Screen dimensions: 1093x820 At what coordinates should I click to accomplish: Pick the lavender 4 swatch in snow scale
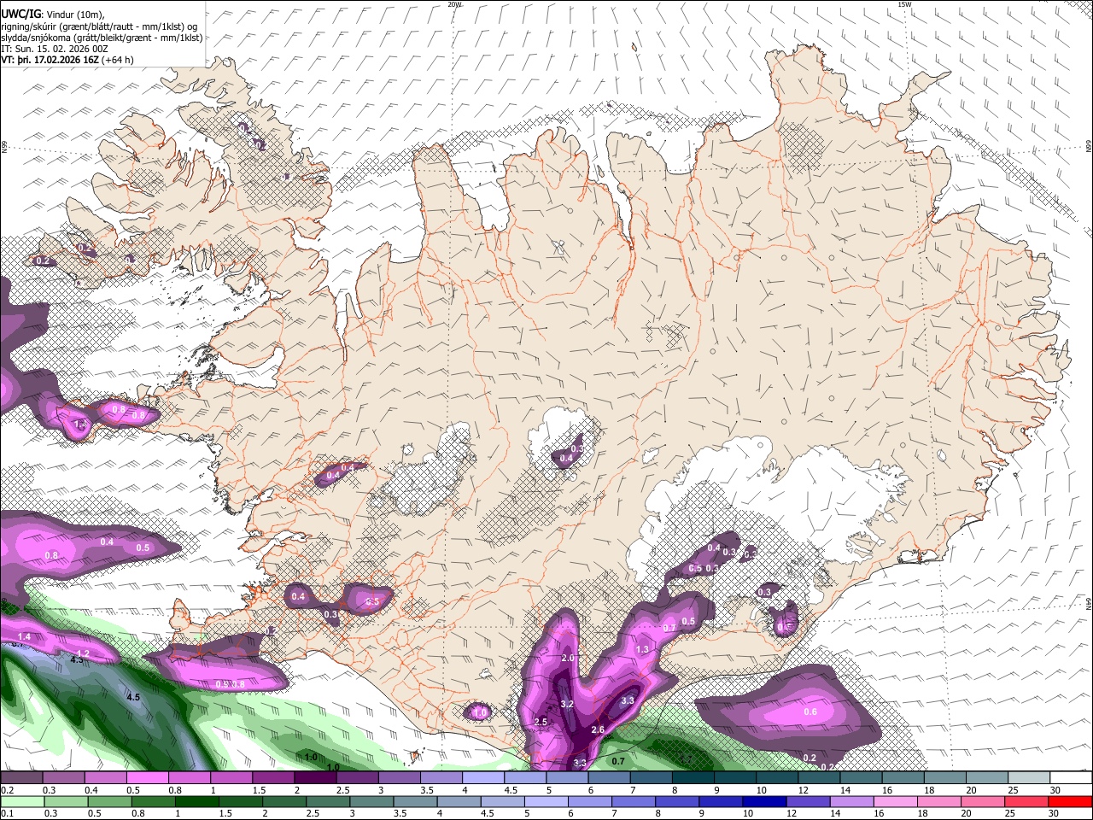(483, 778)
